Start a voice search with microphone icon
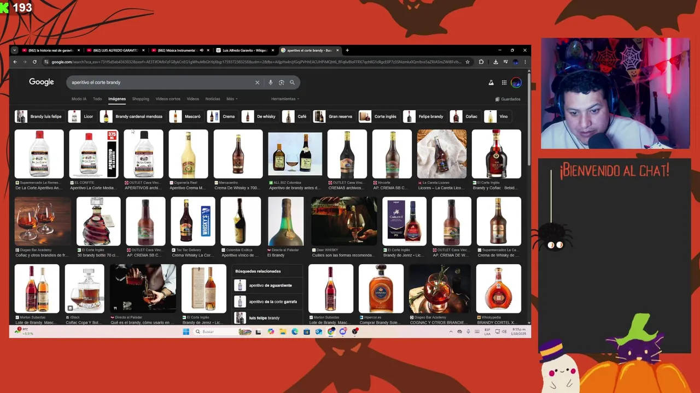The height and width of the screenshot is (393, 700). click(x=270, y=82)
